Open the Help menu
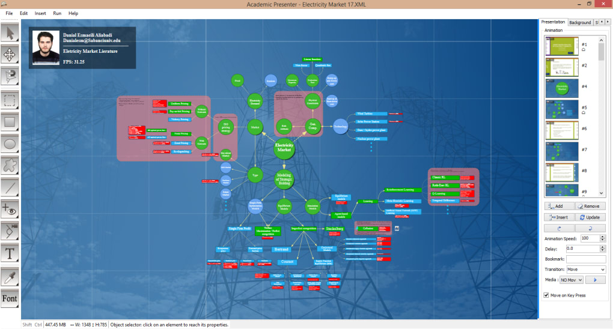The image size is (613, 329). [73, 13]
